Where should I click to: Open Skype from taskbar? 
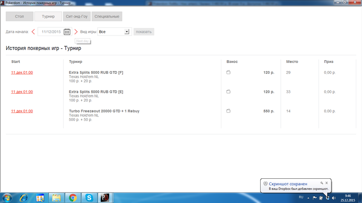tap(89, 198)
